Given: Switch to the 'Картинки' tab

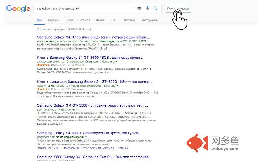Looking at the screenshot, I should coord(54,20).
